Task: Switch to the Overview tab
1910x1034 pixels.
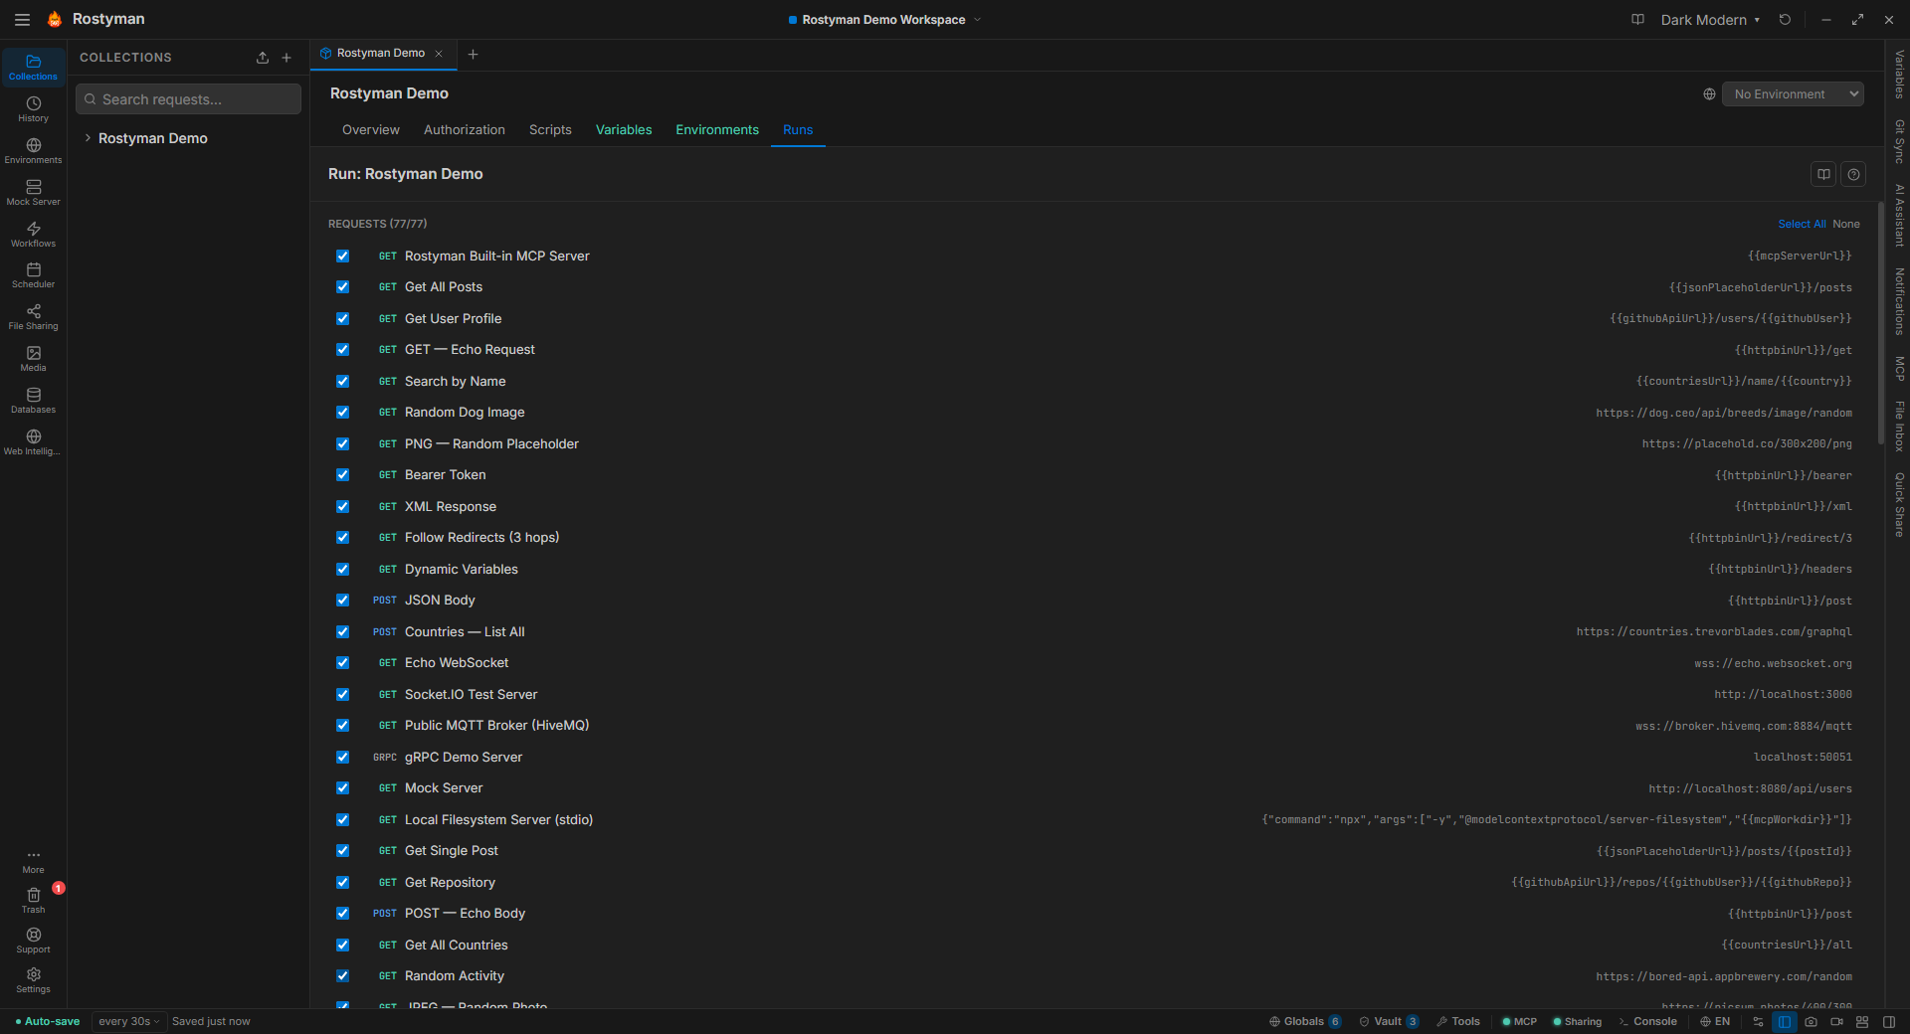Action: coord(371,129)
